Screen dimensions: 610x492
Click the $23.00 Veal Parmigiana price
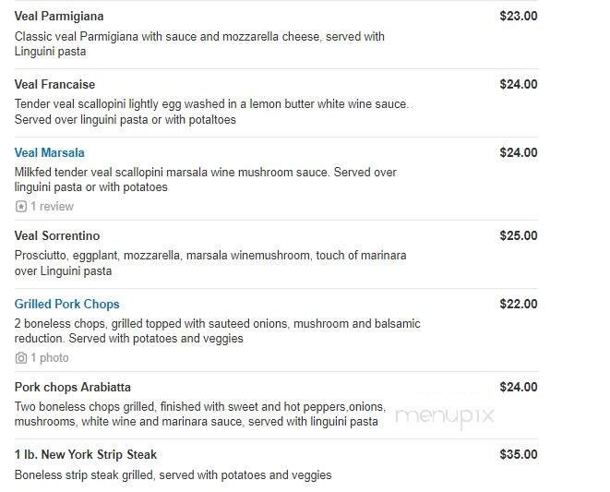[x=518, y=17]
